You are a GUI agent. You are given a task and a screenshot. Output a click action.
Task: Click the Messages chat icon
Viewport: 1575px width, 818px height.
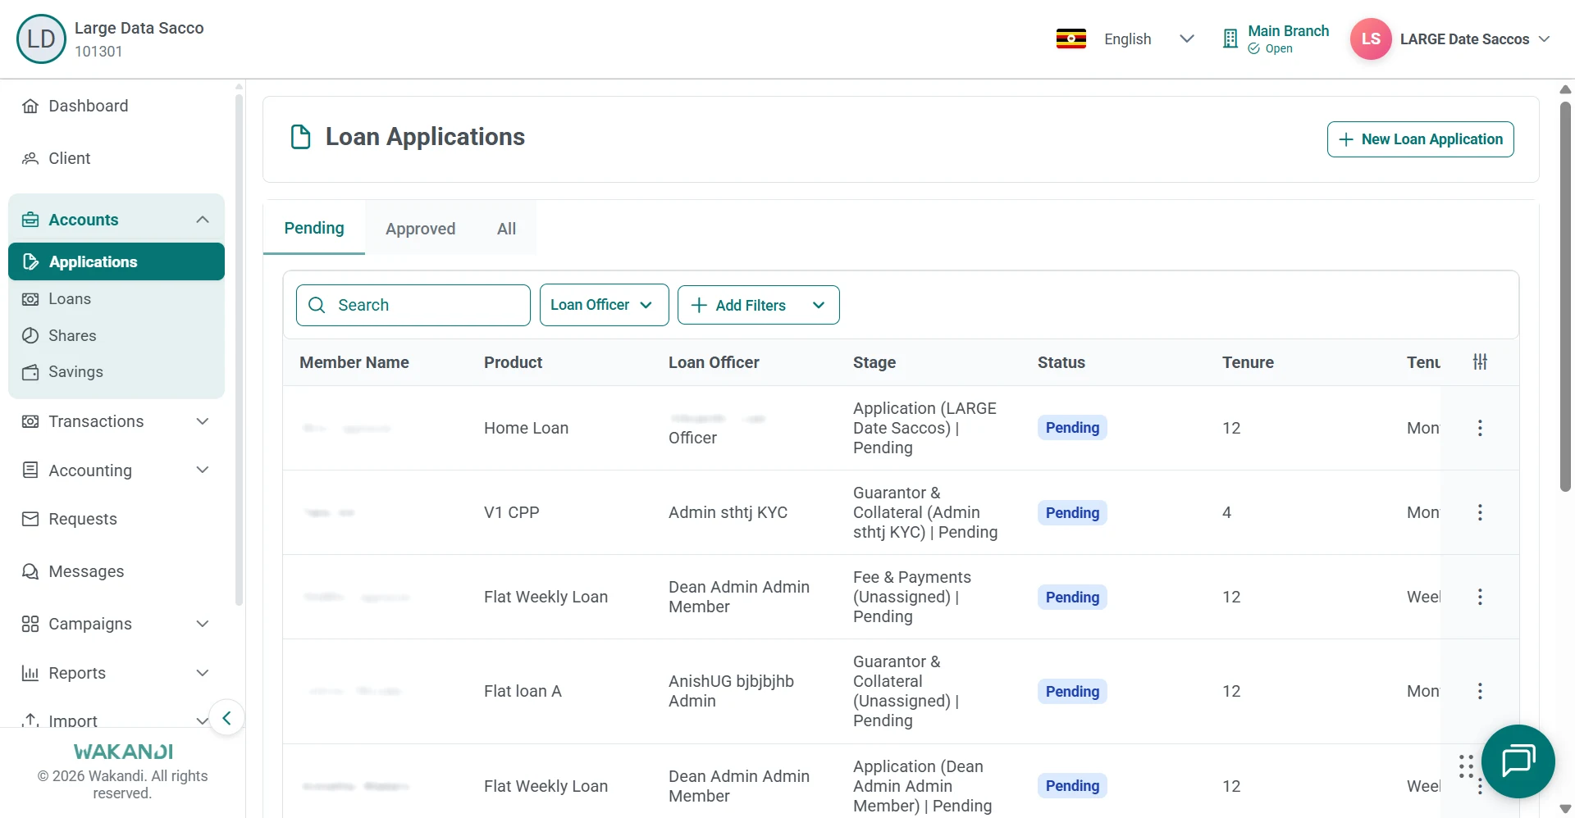pos(30,571)
